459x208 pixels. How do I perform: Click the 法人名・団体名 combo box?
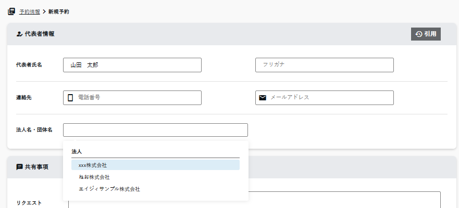[155, 130]
